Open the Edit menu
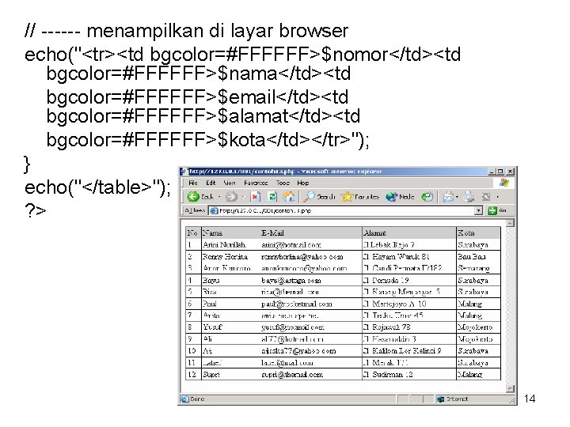This screenshot has width=570, height=427. 211,183
